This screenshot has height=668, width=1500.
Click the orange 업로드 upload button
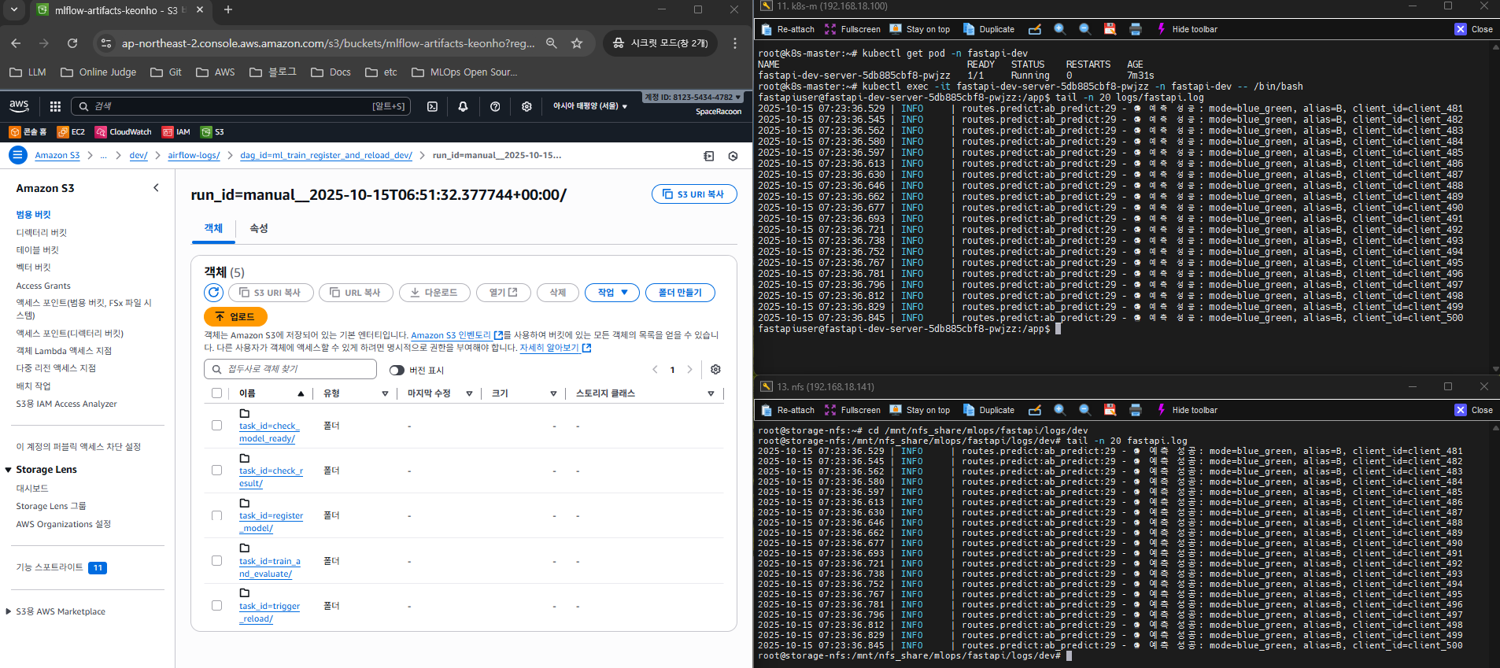click(235, 316)
